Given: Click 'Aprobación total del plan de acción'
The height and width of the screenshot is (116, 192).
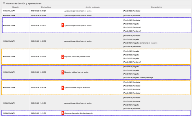Looking at the screenshot, I should click(77, 88).
